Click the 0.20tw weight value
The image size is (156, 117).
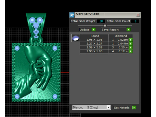(123, 47)
